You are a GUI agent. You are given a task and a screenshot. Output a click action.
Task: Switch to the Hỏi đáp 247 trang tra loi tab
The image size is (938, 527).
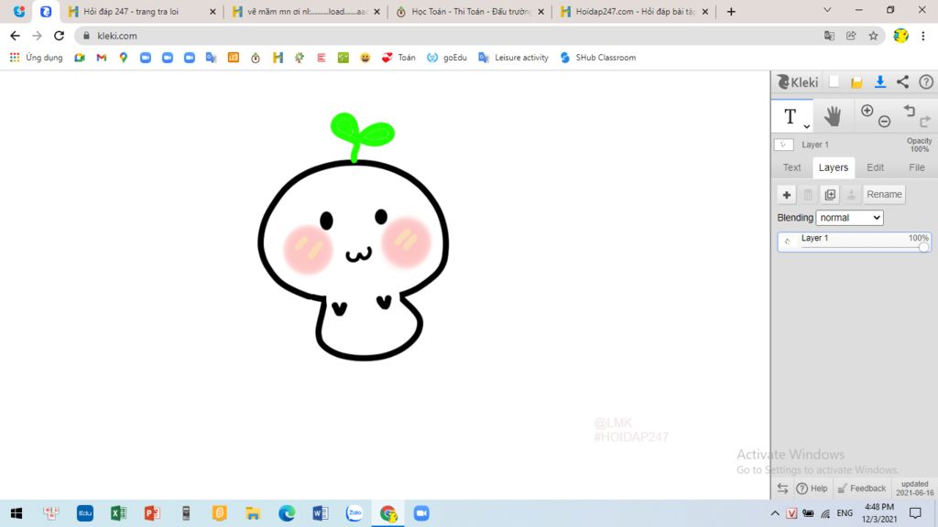[142, 11]
